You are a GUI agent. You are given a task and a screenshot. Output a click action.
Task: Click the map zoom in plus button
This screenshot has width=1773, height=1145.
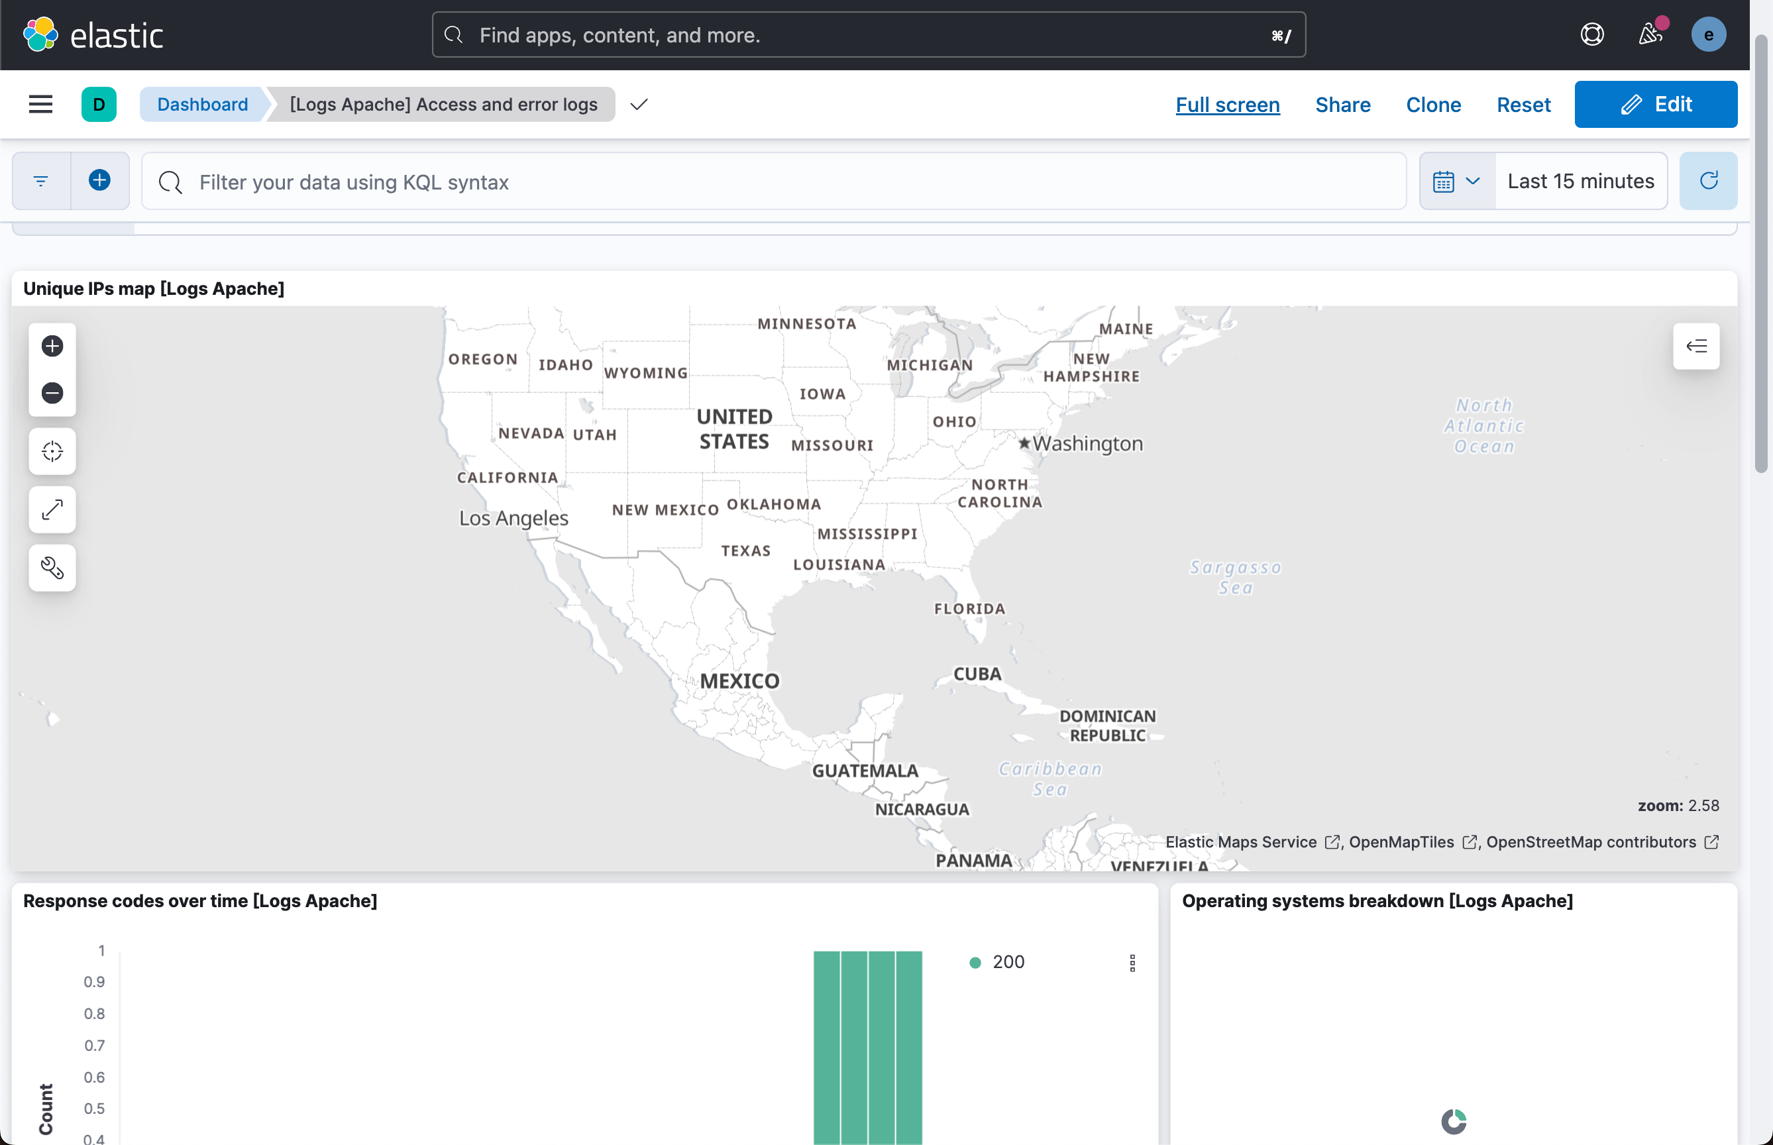point(52,346)
